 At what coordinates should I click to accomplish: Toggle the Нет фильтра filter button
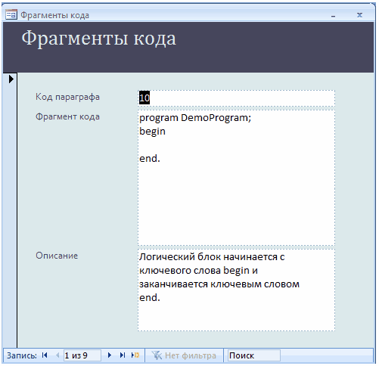pyautogui.click(x=184, y=355)
